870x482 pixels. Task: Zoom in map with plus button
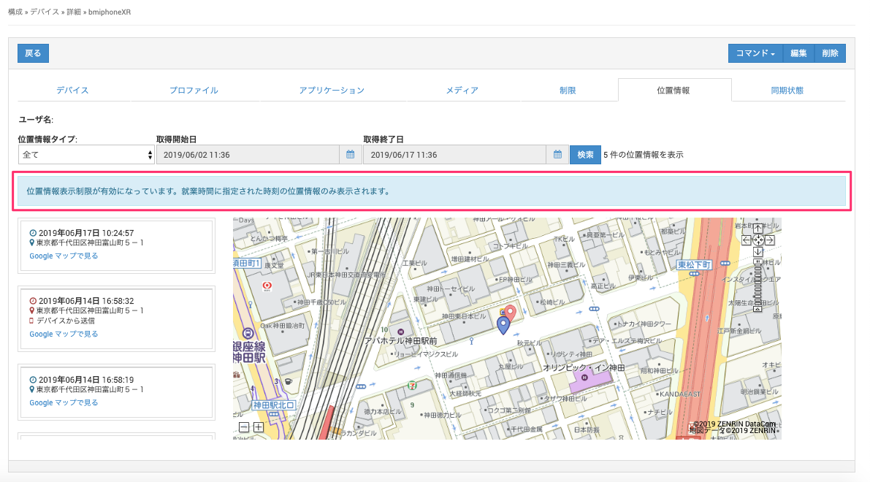tap(258, 427)
